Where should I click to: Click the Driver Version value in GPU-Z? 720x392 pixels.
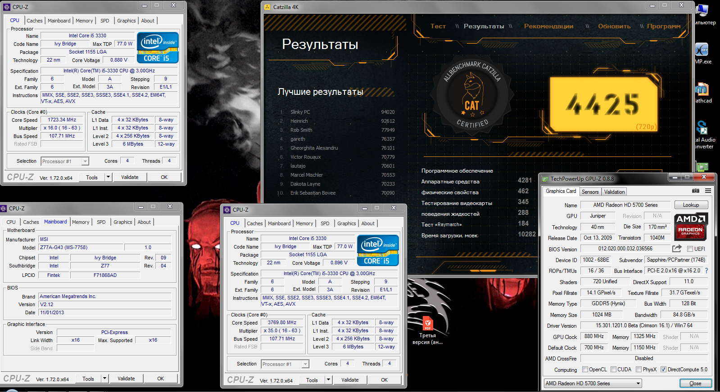click(x=644, y=325)
